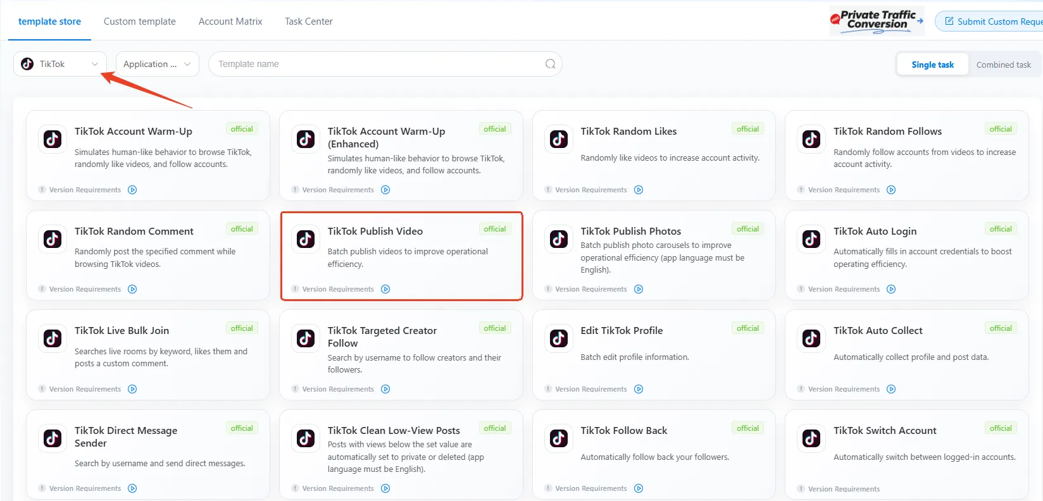
Task: Play version requirements video for TikTok Publish Video
Action: pos(385,289)
